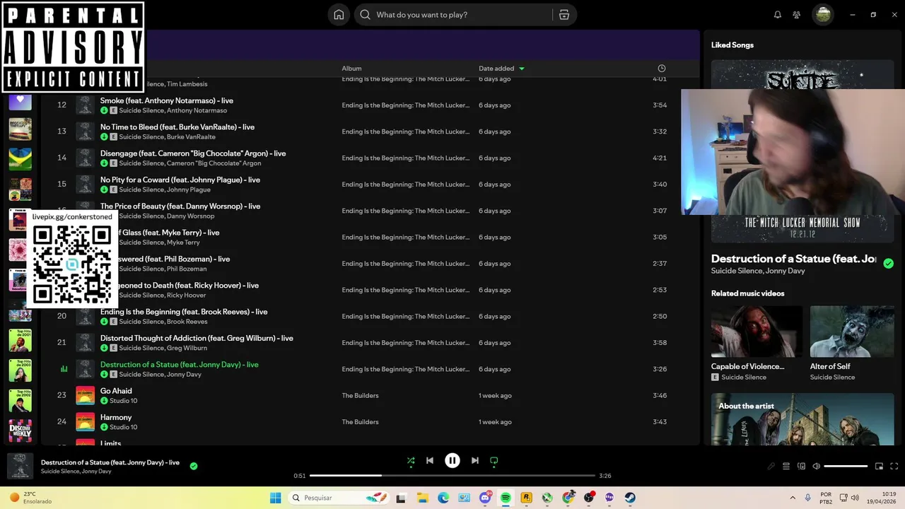905x509 pixels.
Task: Open Steam from the taskbar
Action: 630,498
